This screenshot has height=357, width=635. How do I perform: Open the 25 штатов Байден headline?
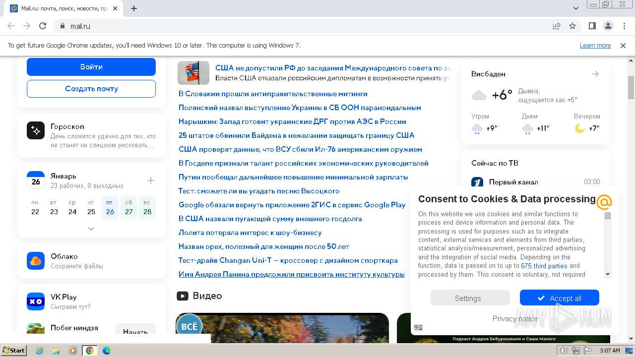click(296, 135)
